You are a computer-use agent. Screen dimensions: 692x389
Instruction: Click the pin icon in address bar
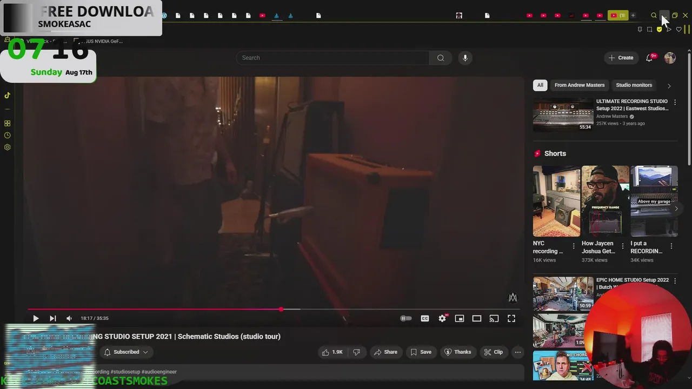click(x=640, y=29)
